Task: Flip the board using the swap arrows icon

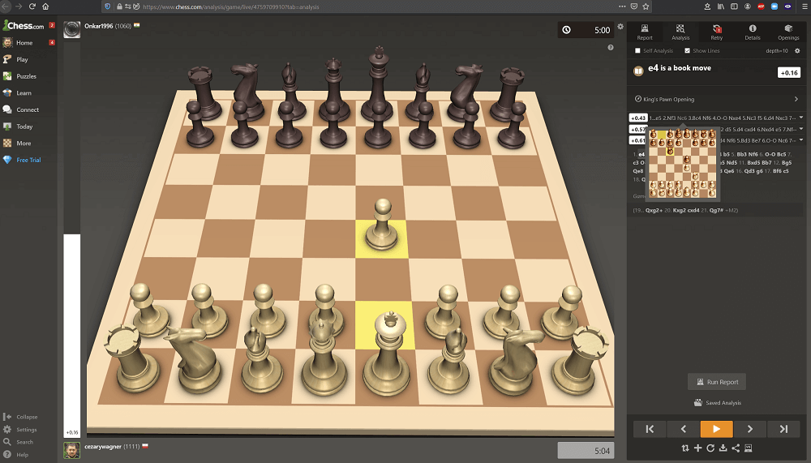Action: pos(685,448)
